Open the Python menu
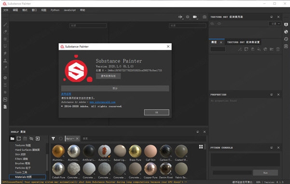Viewport: 290px width, 184px height. [55, 10]
